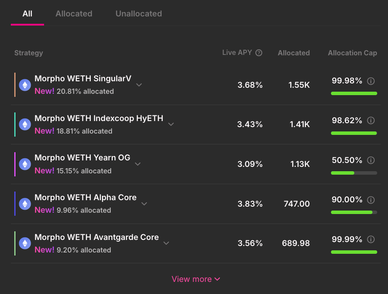Click the 1.55K allocated amount
The height and width of the screenshot is (294, 388).
point(299,85)
